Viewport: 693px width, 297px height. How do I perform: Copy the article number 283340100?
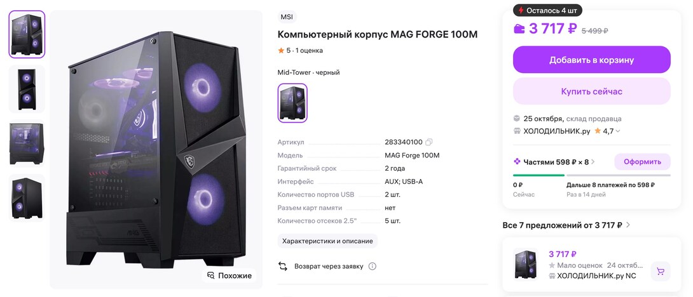(429, 142)
